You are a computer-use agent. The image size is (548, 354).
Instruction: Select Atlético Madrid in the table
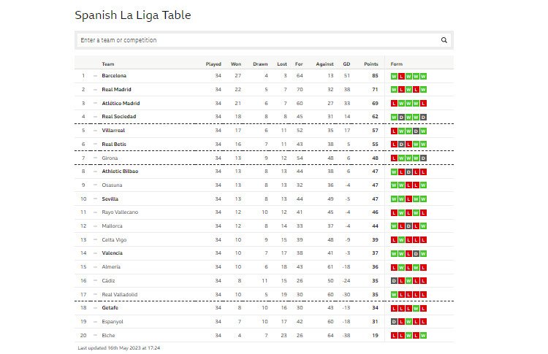coord(121,104)
